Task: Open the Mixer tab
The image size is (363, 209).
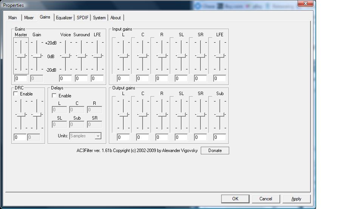Action: [x=29, y=18]
